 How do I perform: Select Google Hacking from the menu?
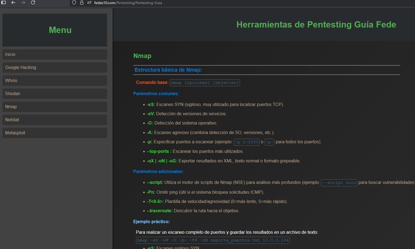point(54,67)
